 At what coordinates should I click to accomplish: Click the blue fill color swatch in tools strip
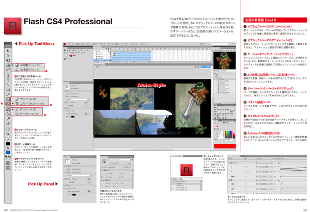[8, 152]
